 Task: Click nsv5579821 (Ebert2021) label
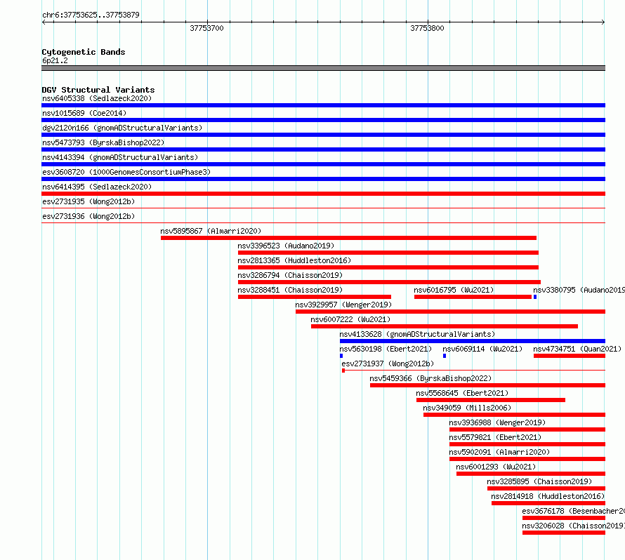coord(495,437)
